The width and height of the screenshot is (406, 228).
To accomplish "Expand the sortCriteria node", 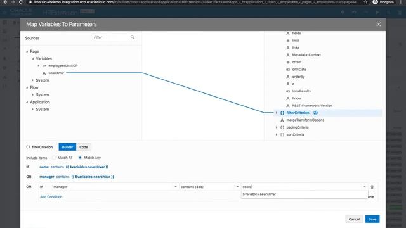I will 277,135.
